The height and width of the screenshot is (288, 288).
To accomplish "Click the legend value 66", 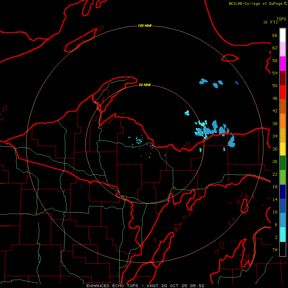I will click(x=275, y=35).
